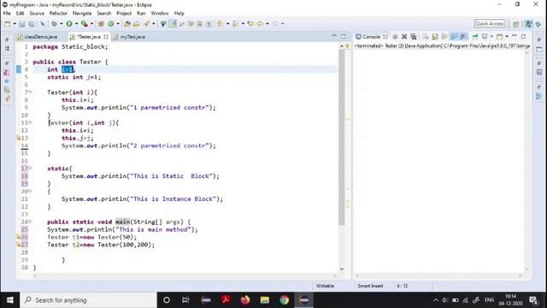The image size is (547, 308).
Task: Click the Open Type icon in toolbar
Action: tap(127, 24)
